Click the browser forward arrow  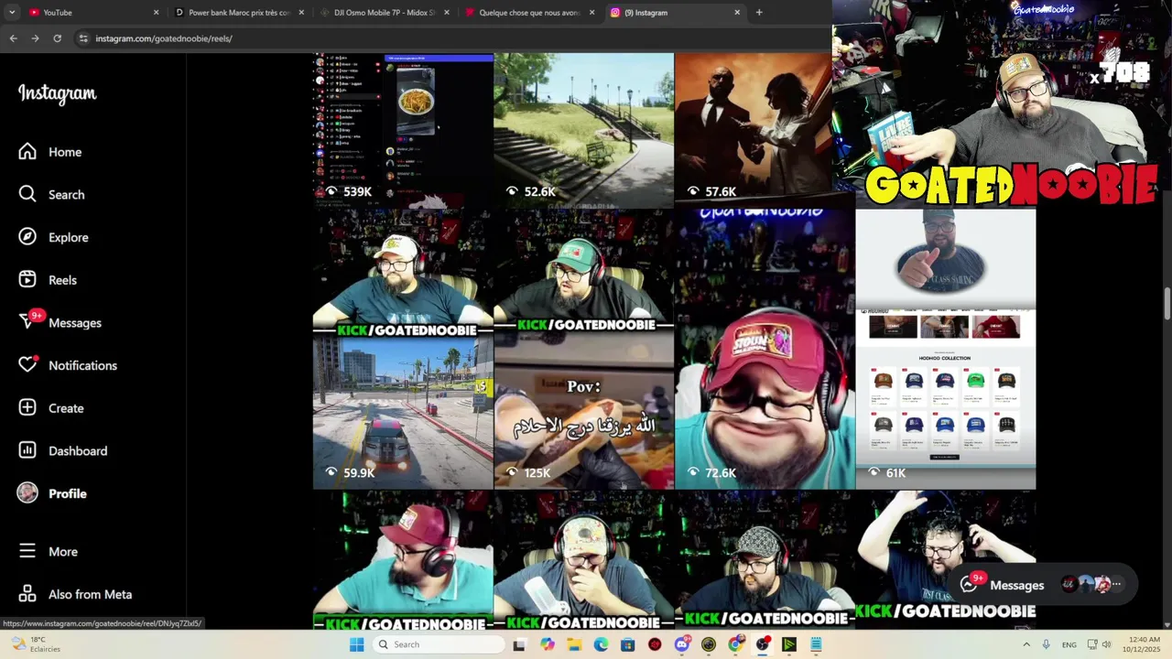tap(35, 38)
